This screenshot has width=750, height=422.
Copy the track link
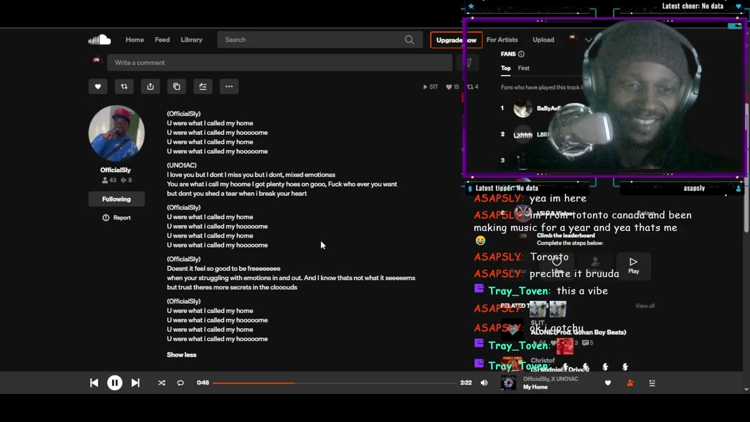tap(177, 86)
